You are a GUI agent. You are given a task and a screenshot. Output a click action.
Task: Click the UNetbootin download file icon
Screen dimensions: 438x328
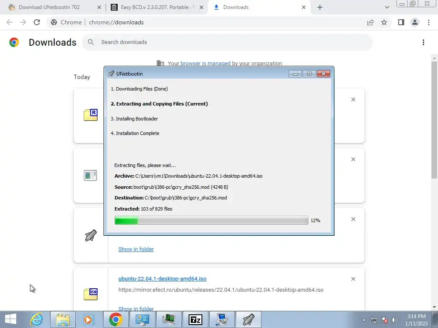tap(91, 235)
